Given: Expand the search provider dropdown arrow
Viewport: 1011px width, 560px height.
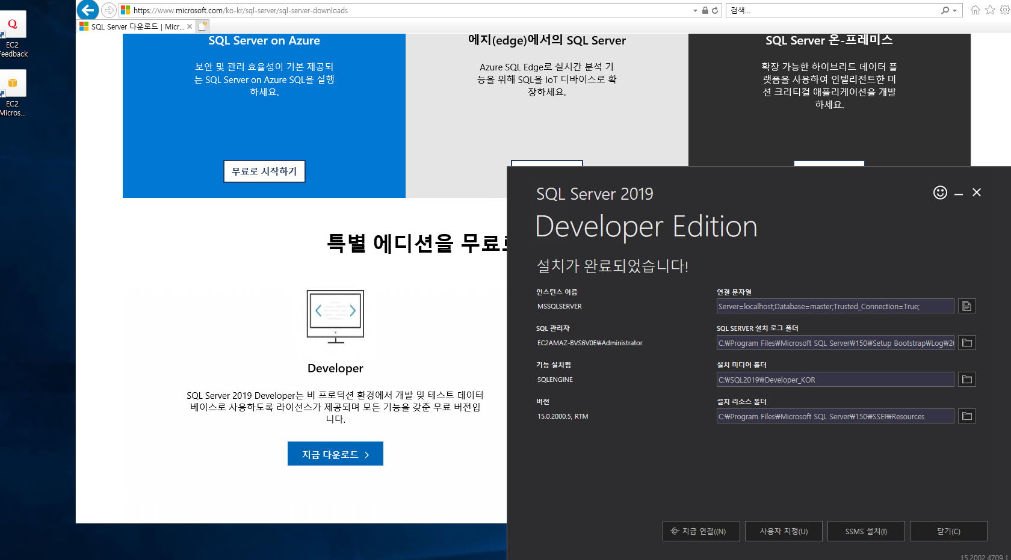Looking at the screenshot, I should (x=954, y=10).
